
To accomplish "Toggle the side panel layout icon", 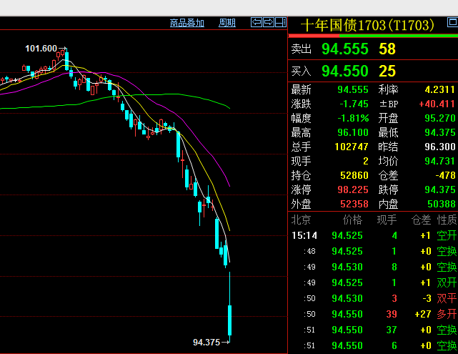I will click(281, 22).
